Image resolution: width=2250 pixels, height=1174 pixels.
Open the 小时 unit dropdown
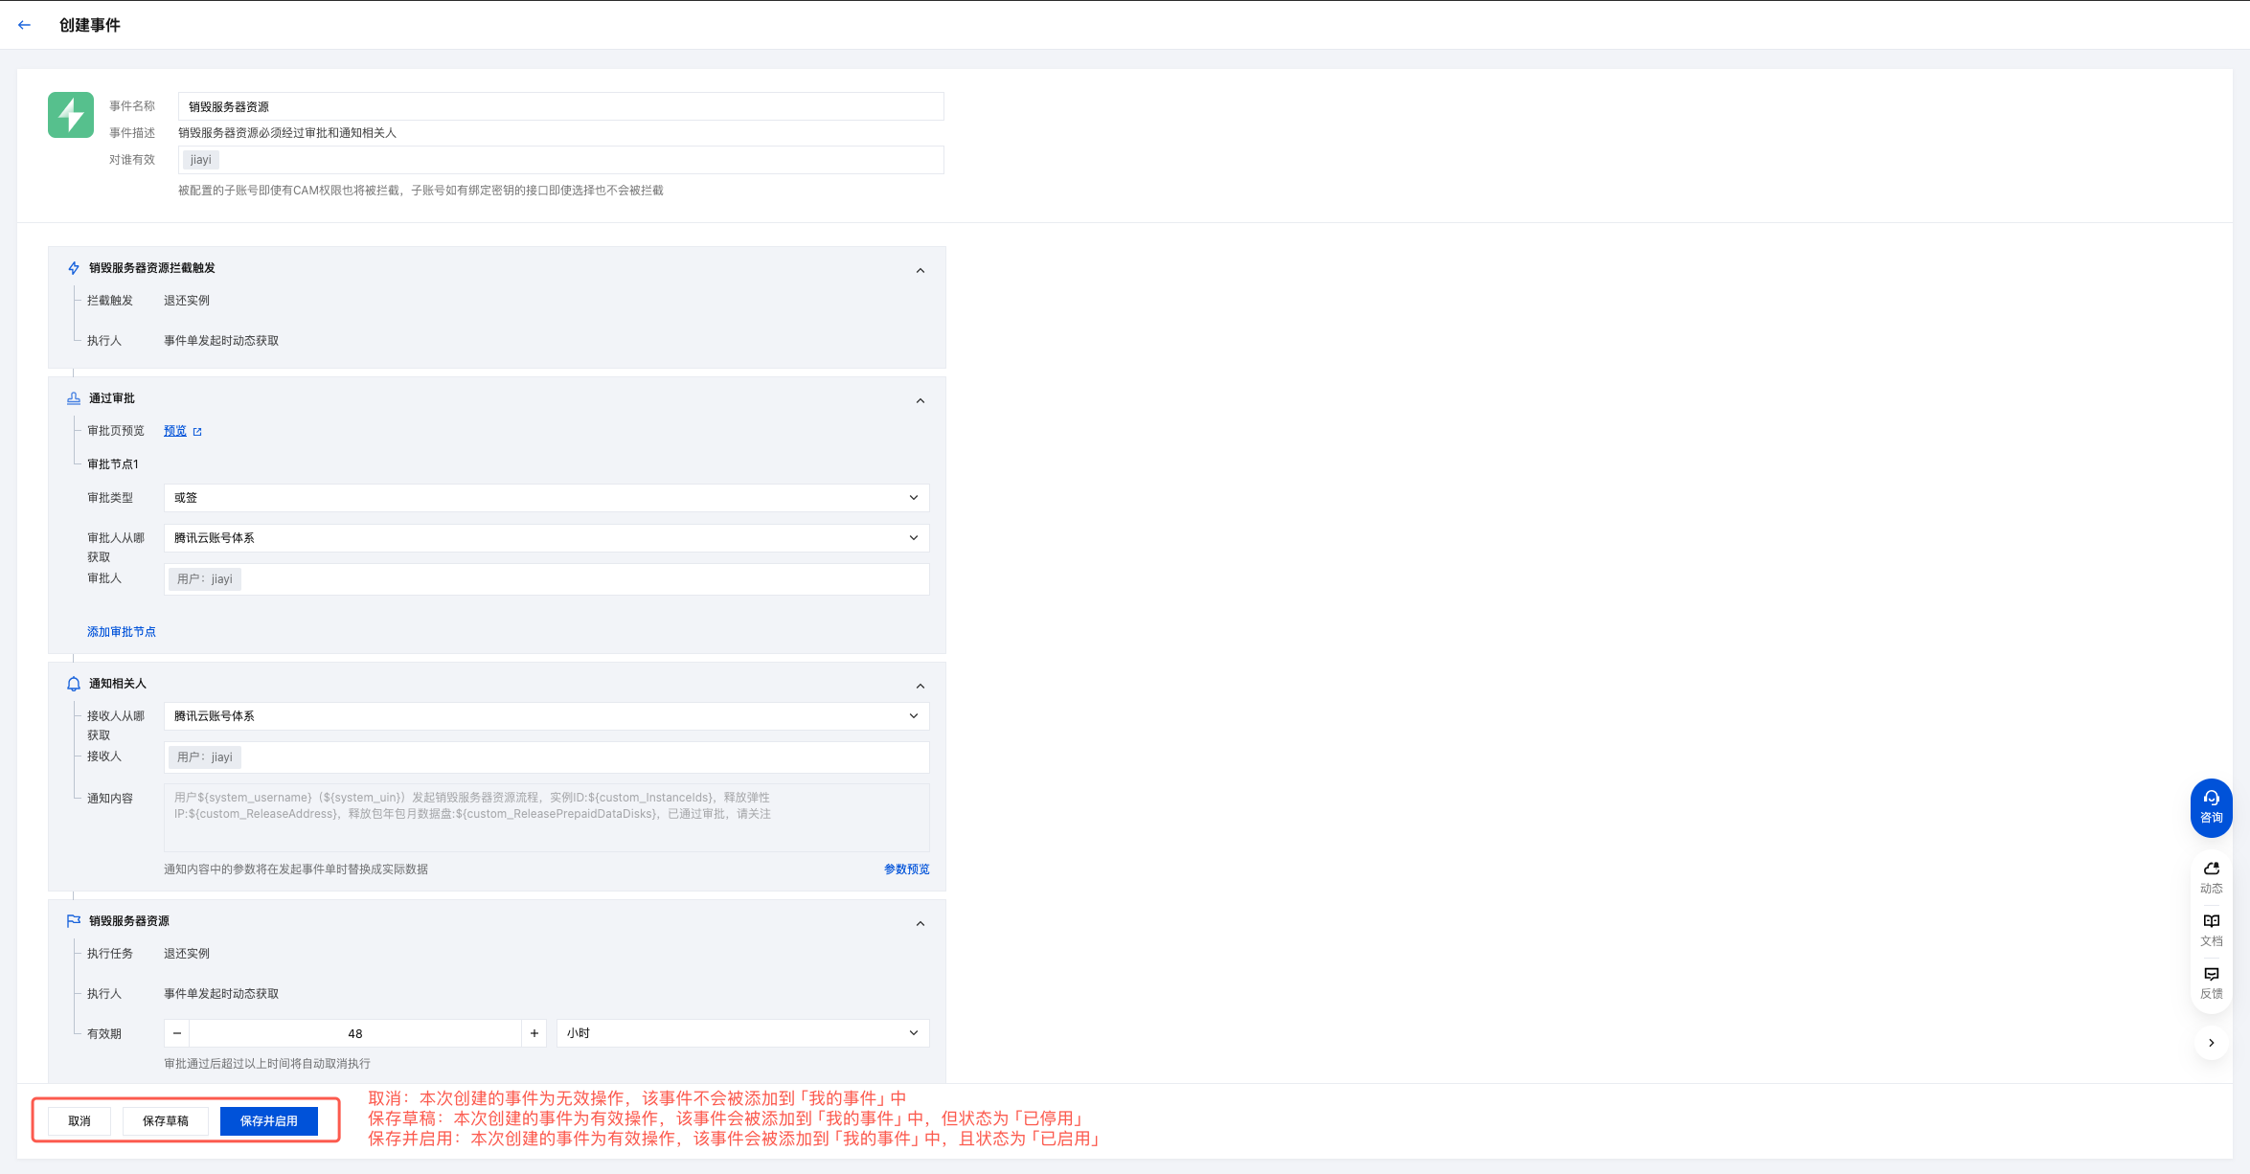[x=742, y=1033]
